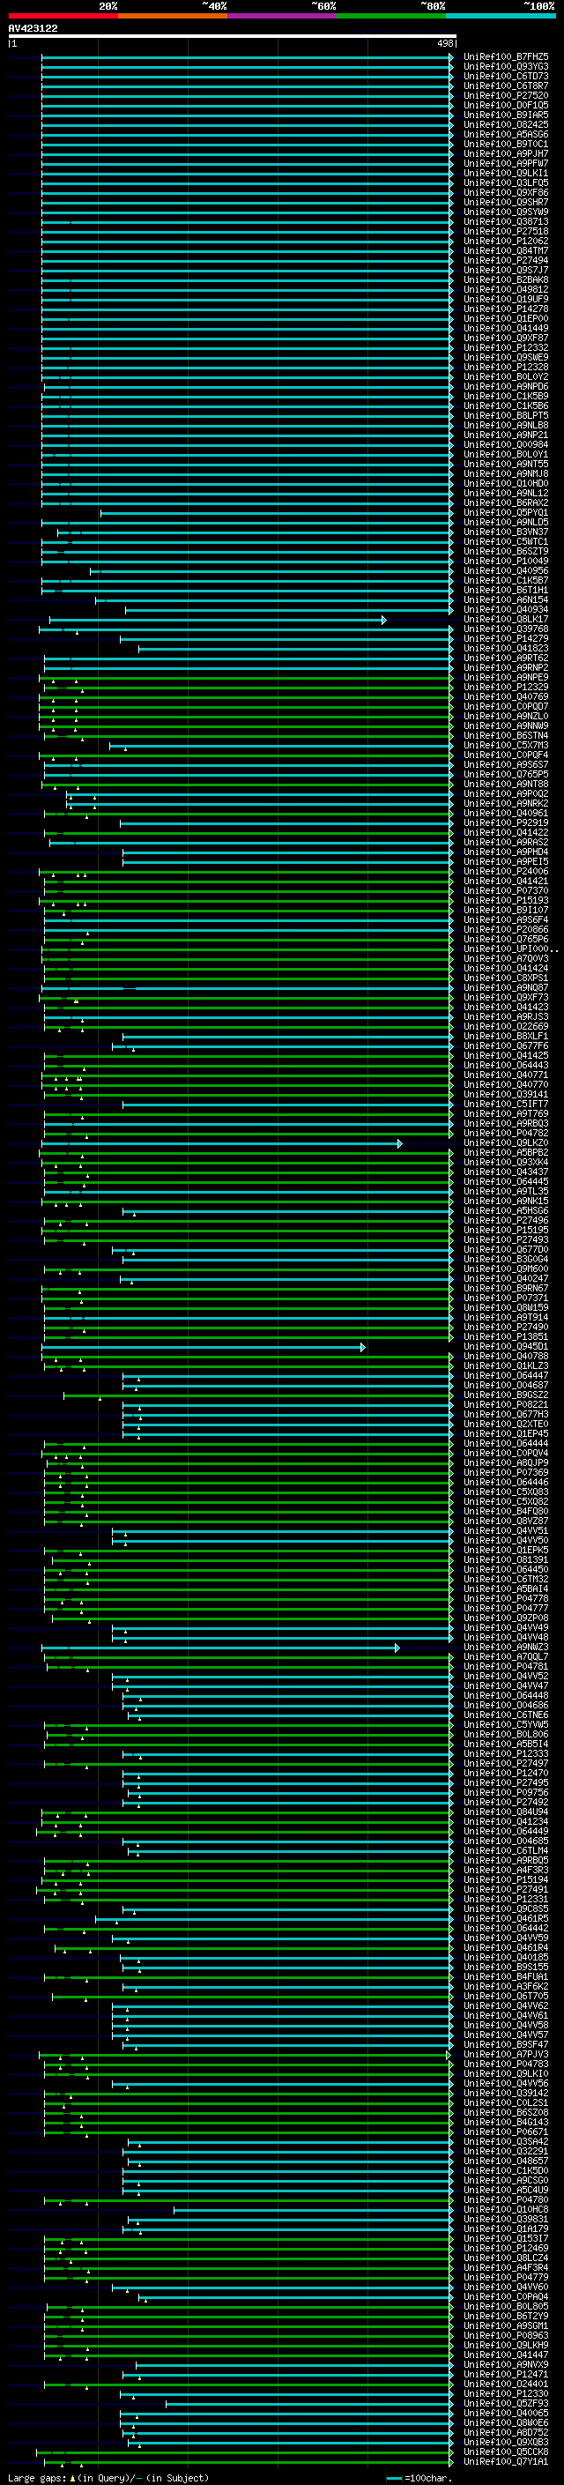
Task: Select the label UniRef100_O22669
Action: 506,1026
